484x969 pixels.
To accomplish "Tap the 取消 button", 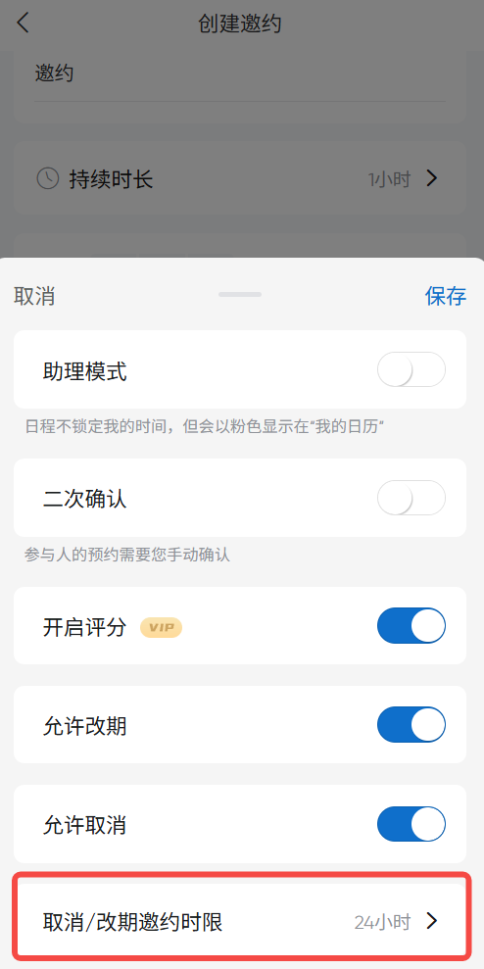I will pyautogui.click(x=34, y=295).
